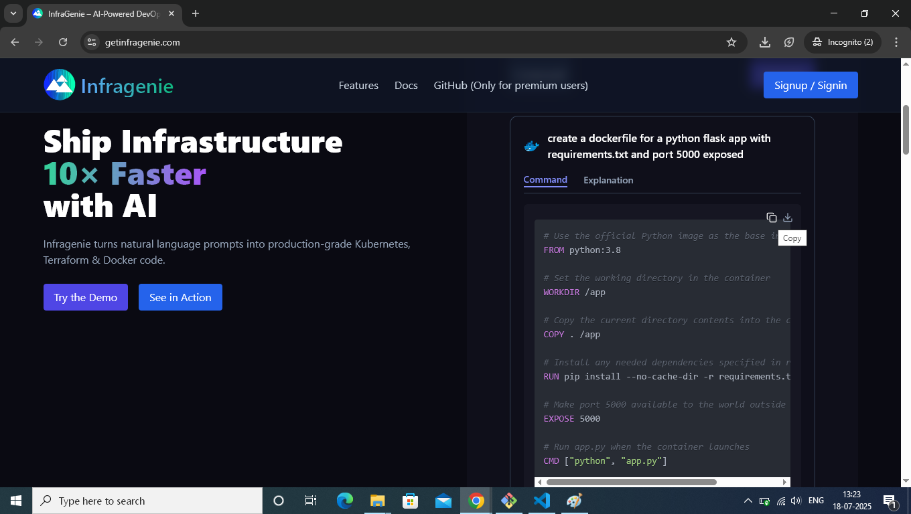Open File Explorer from taskbar
The image size is (911, 514).
(377, 501)
